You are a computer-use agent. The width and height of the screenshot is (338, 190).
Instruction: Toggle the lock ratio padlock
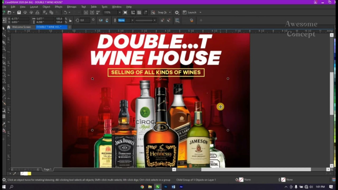[70, 21]
